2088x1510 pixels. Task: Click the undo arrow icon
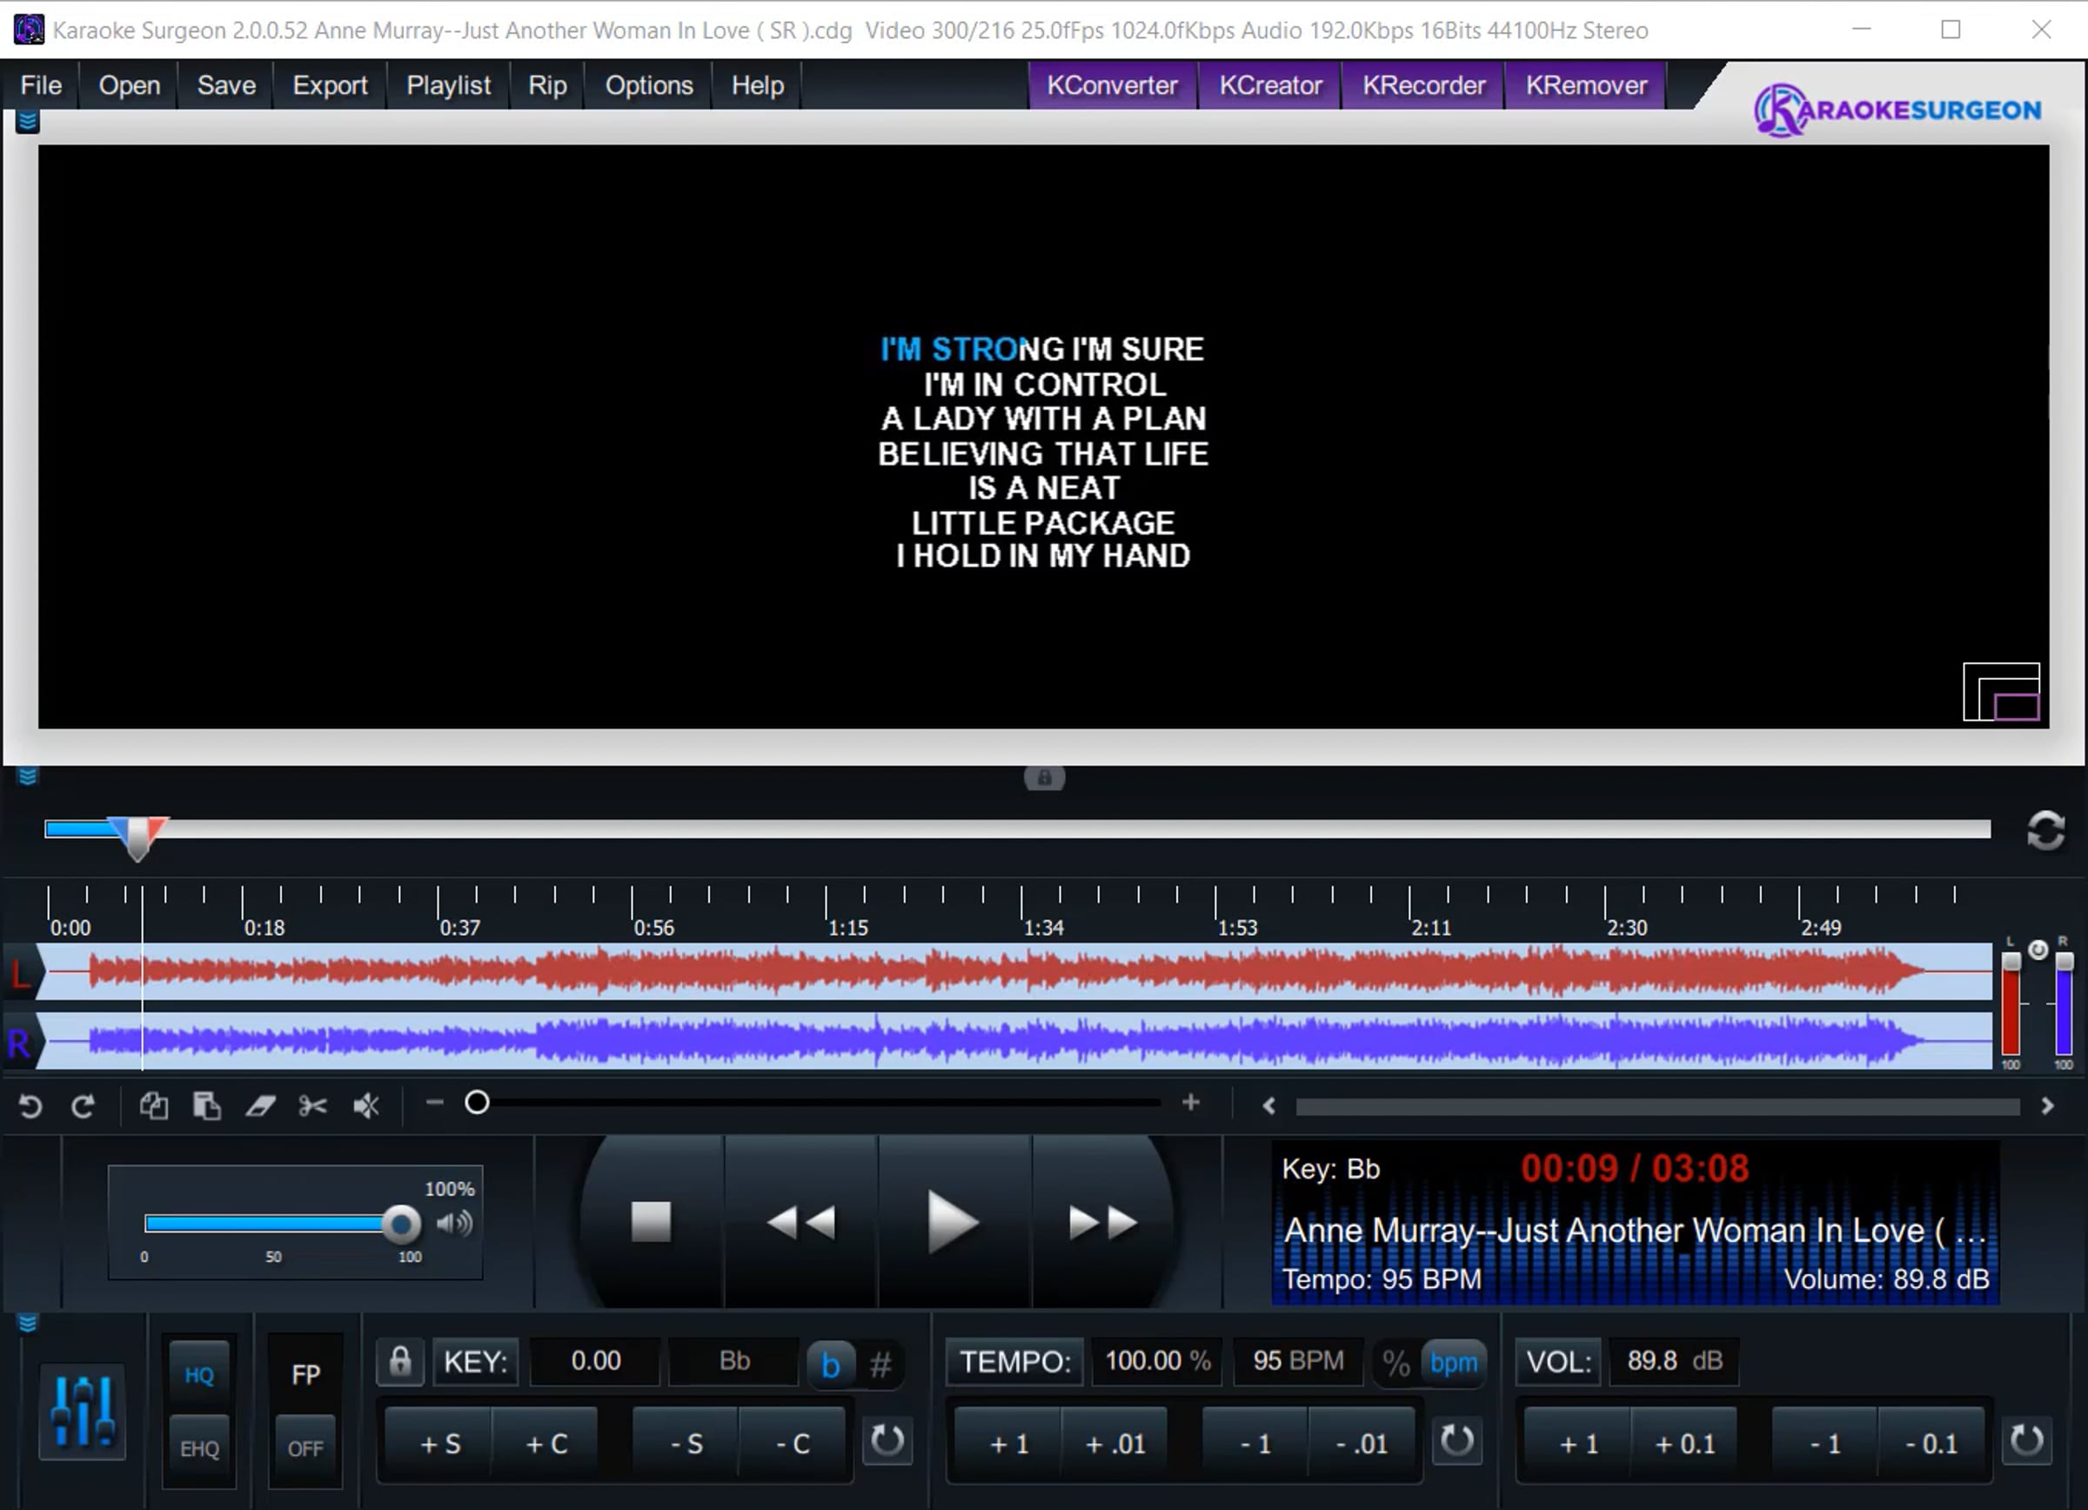(30, 1105)
